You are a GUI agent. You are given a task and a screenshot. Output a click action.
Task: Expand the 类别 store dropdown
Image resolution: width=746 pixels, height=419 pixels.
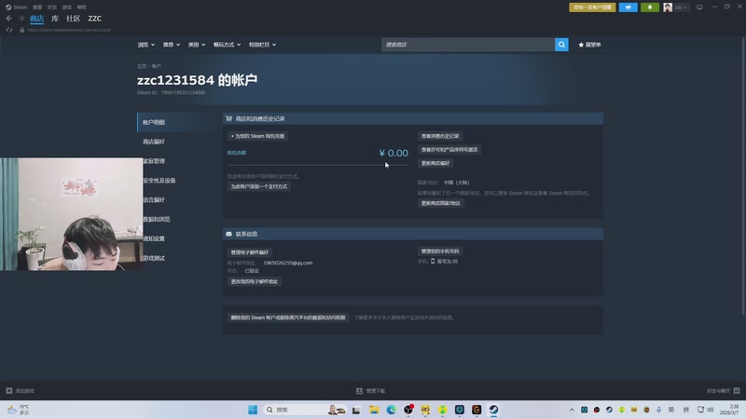pos(197,45)
